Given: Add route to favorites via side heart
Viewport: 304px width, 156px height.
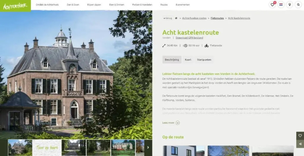Looking at the screenshot, I should pyautogui.click(x=300, y=136).
